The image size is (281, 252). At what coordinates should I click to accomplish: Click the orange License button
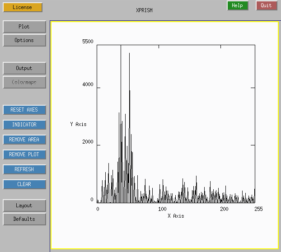pos(22,7)
